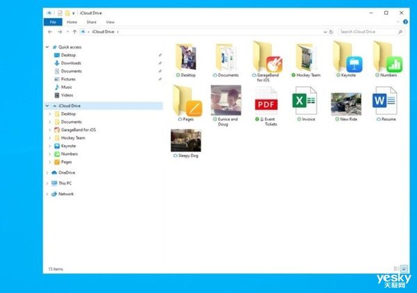Expand the OneDrive tree node
This screenshot has height=293, width=417.
pos(47,173)
